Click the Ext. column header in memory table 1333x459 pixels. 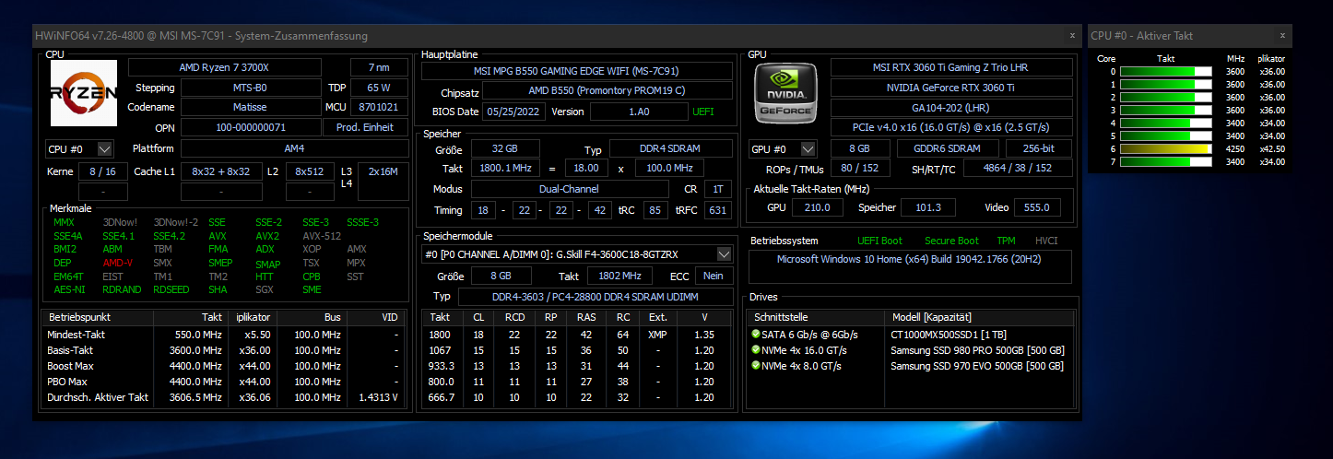click(658, 316)
